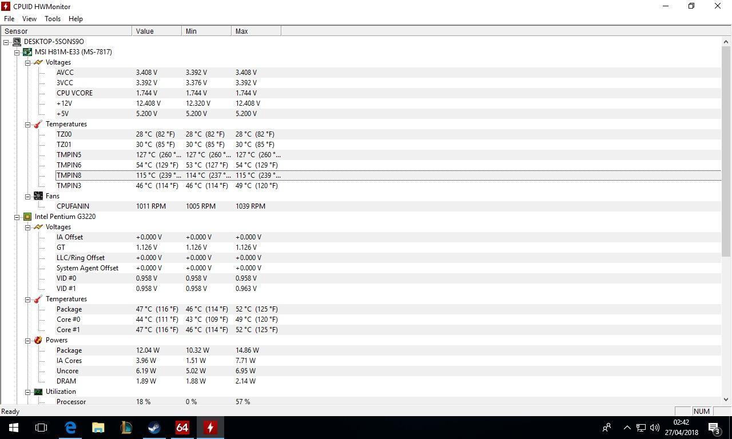The image size is (732, 439).
Task: Open League of Legends from the taskbar
Action: click(x=126, y=428)
